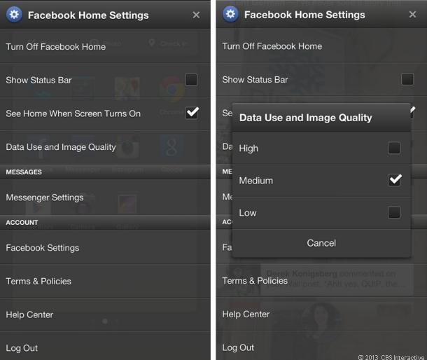Cancel the Data Use and Image Quality dialog
Screen dimensions: 427x360
[321, 243]
